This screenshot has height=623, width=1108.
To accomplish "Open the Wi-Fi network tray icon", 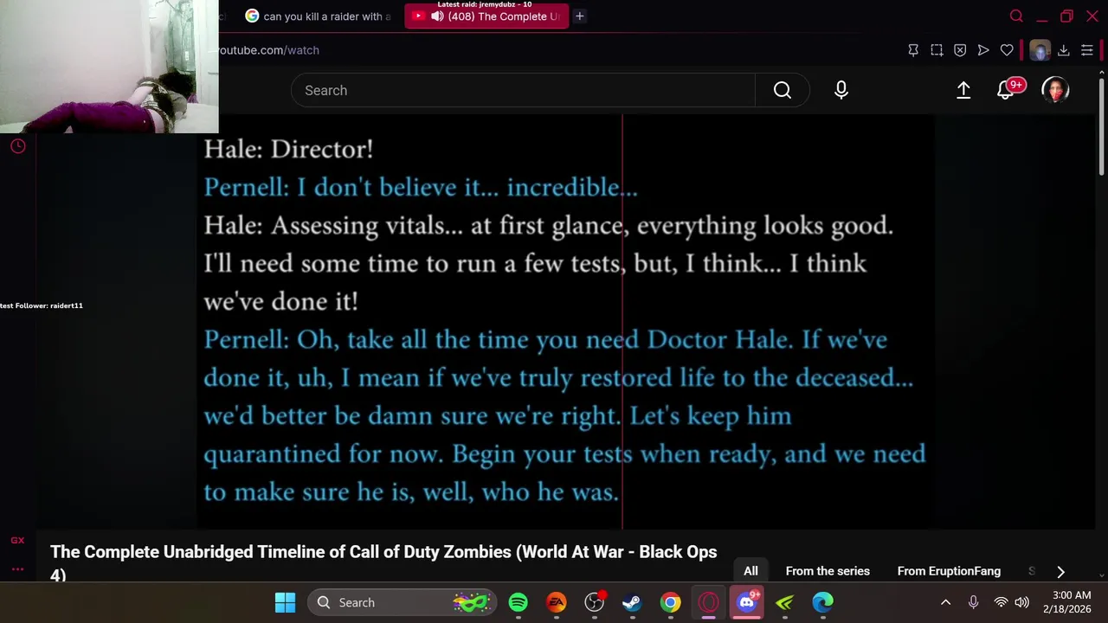I will pos(1001,602).
